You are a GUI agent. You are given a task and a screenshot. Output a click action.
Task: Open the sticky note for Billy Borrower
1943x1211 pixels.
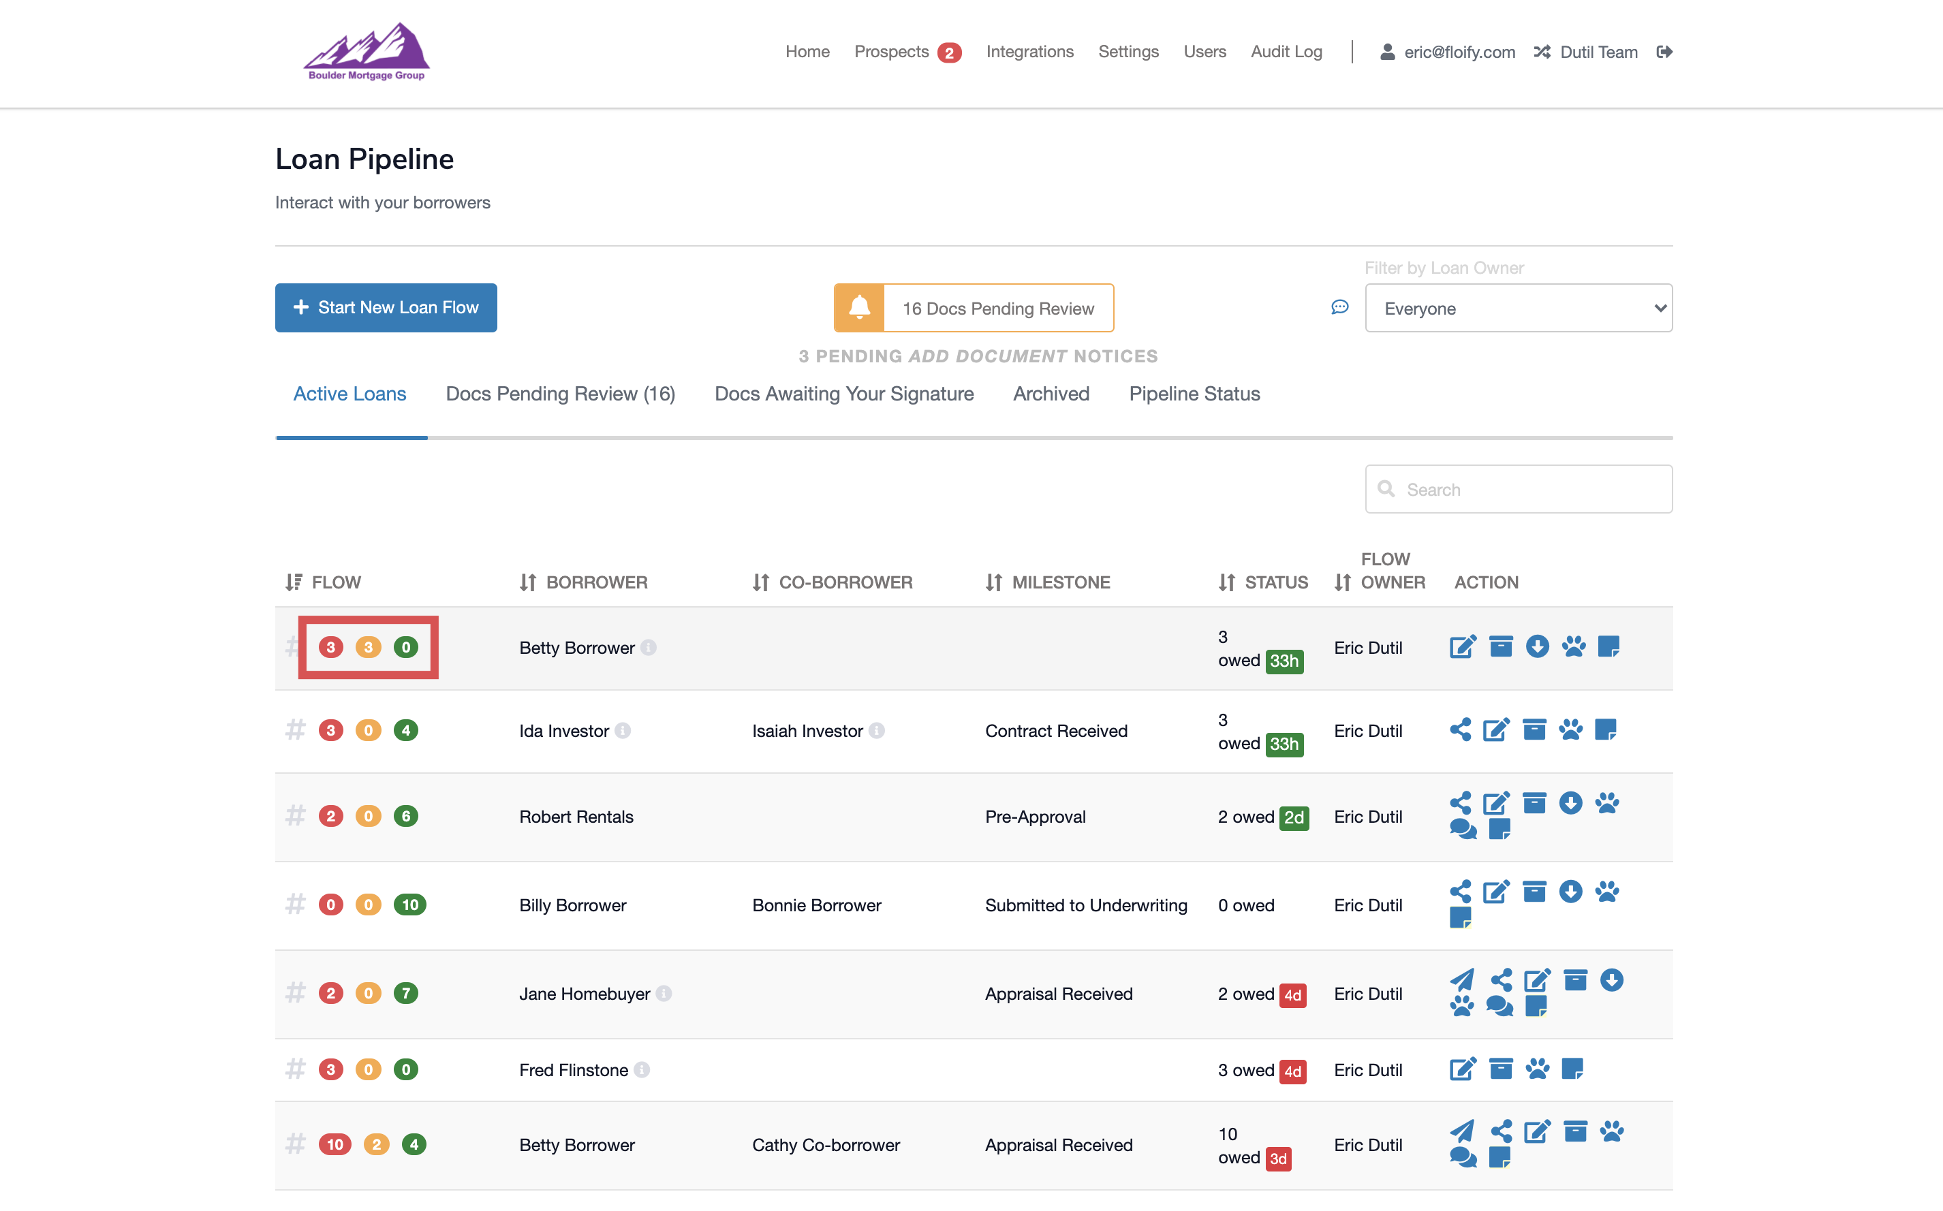1461,918
